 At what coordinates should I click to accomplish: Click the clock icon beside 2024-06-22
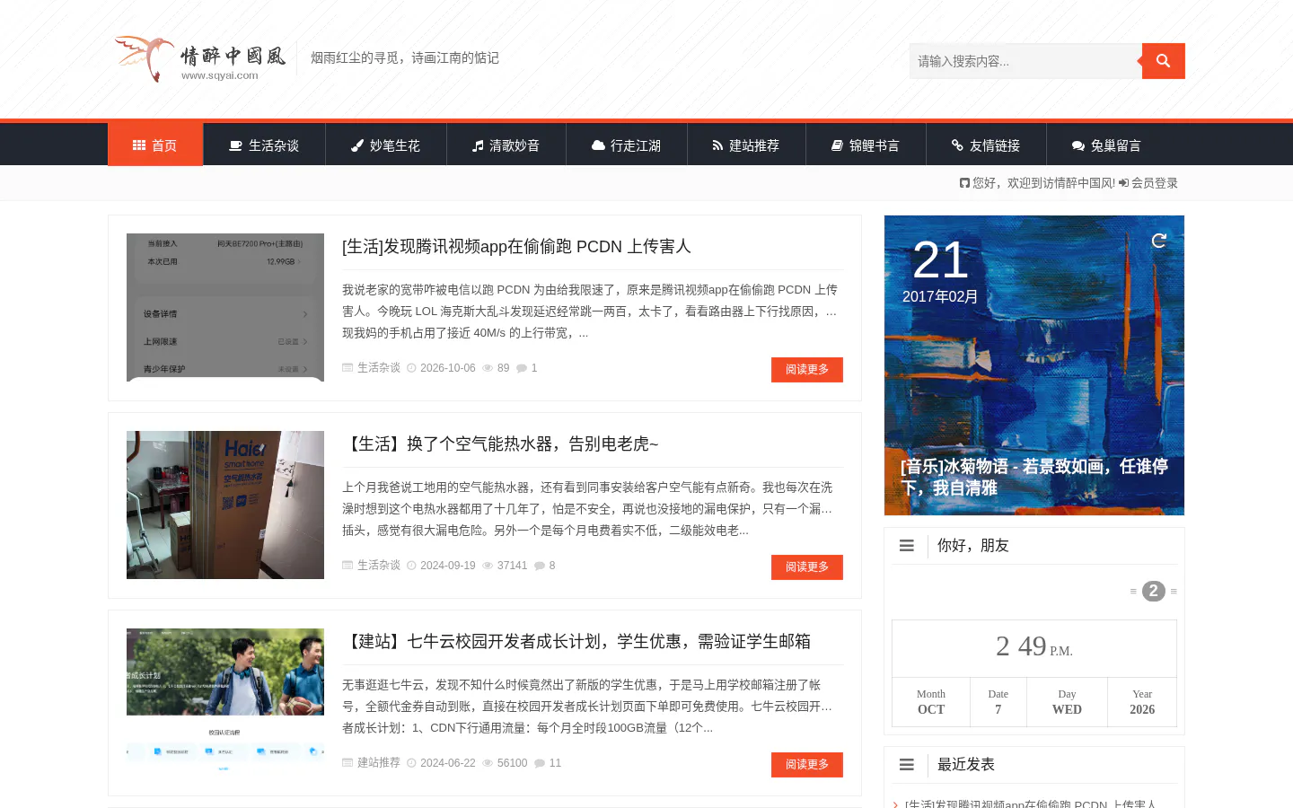pyautogui.click(x=412, y=763)
